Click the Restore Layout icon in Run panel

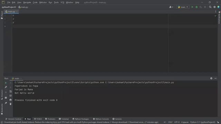coord(6,98)
